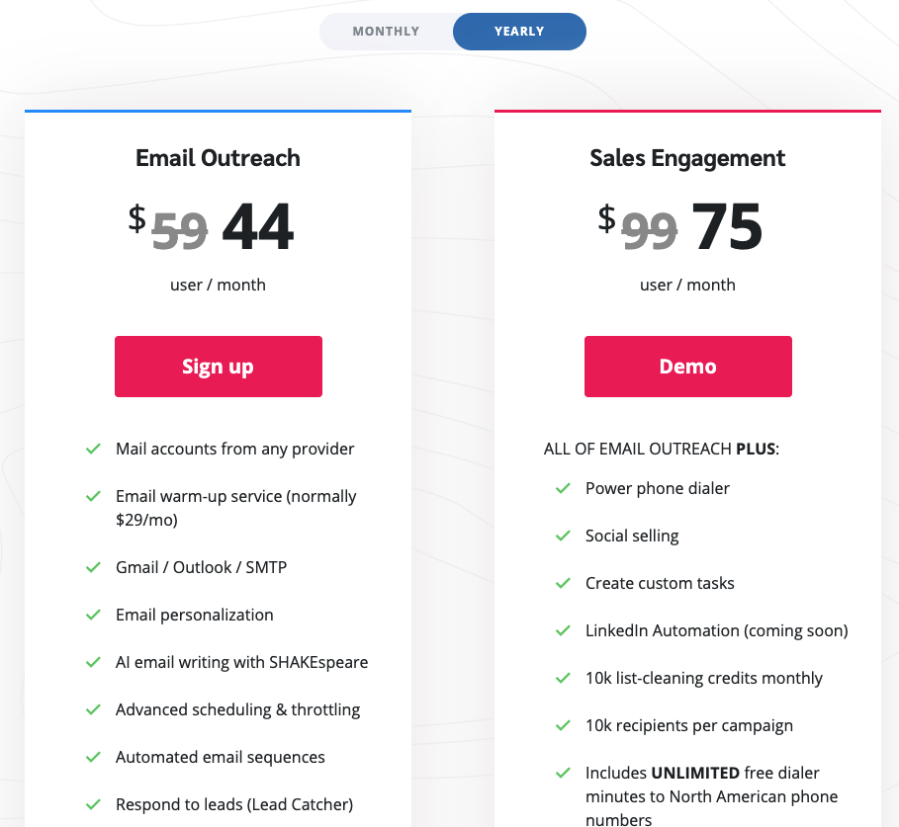The width and height of the screenshot is (899, 827).
Task: Click checkmark next to Email warm-up service
Action: click(x=94, y=497)
